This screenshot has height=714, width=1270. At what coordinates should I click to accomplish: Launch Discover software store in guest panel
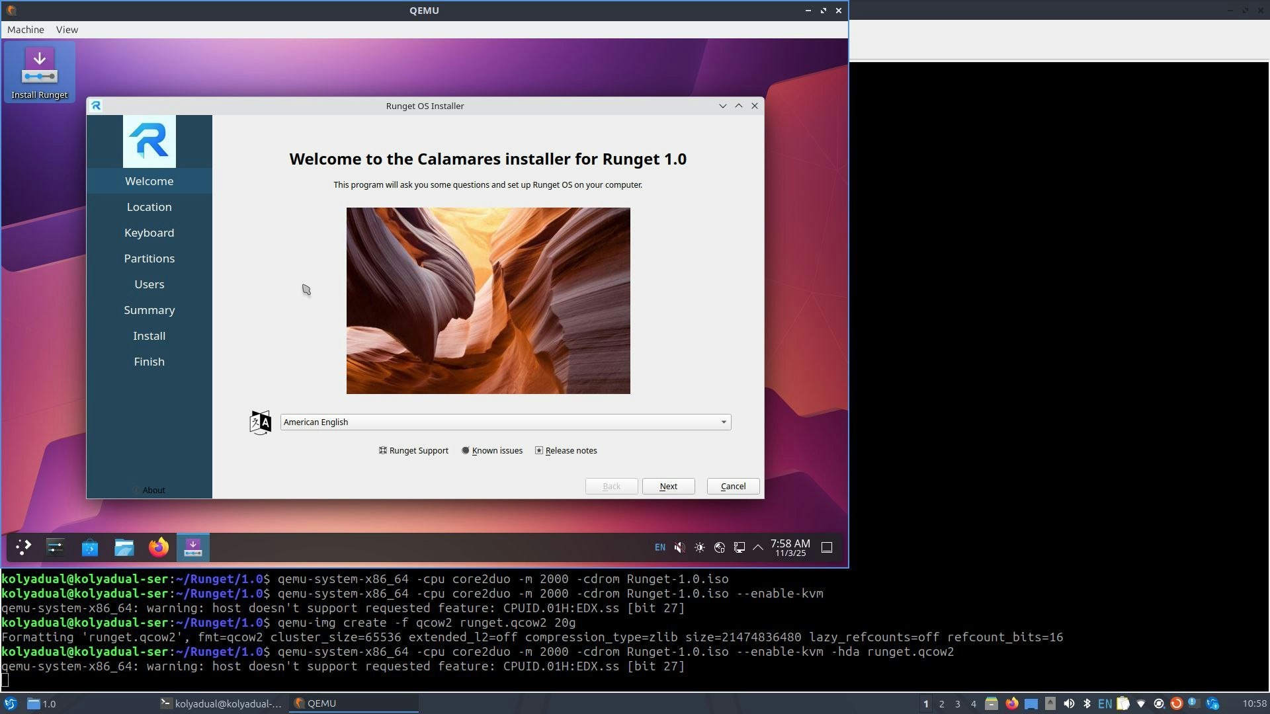pos(90,547)
